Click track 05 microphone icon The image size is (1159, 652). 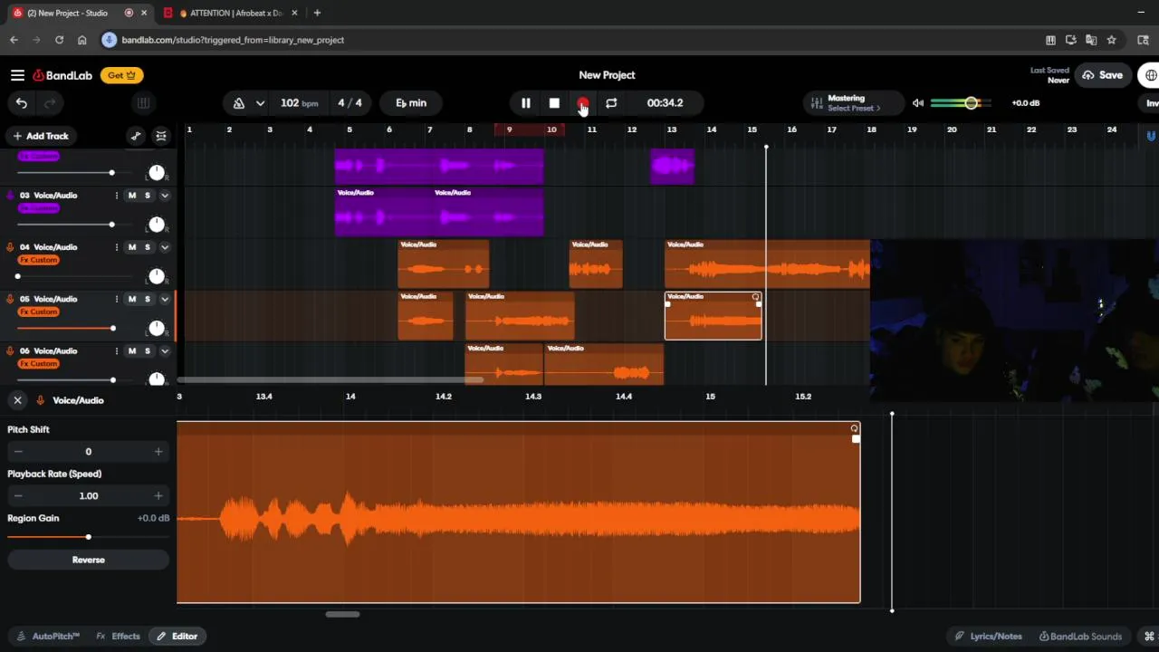click(10, 299)
